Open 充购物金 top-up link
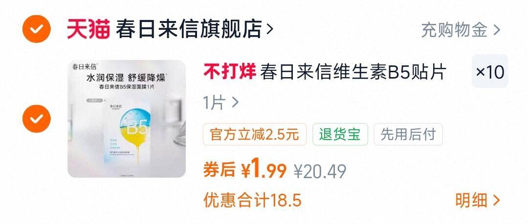528x224 pixels. pyautogui.click(x=454, y=30)
